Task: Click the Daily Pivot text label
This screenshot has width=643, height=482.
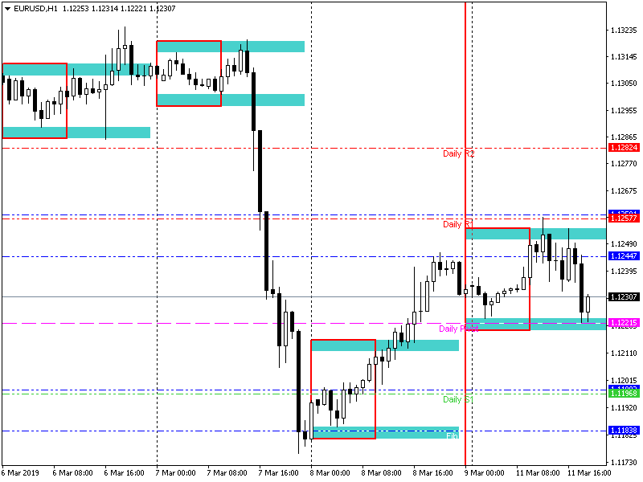Action: point(458,329)
